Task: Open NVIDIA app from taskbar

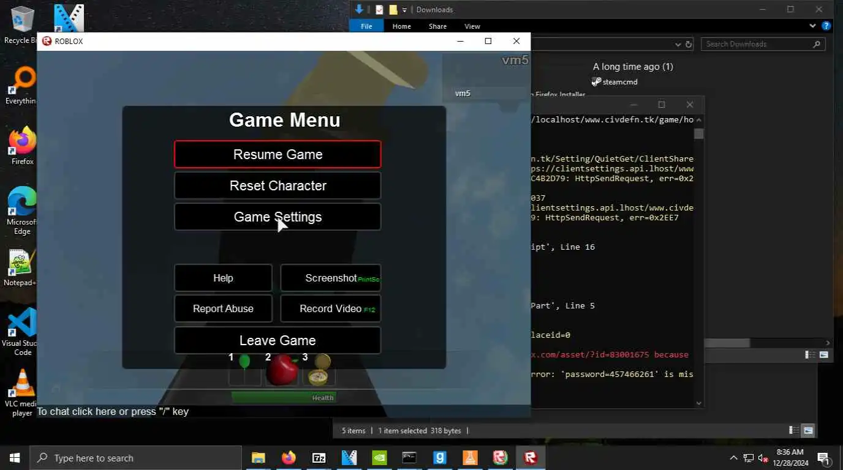Action: (379, 458)
